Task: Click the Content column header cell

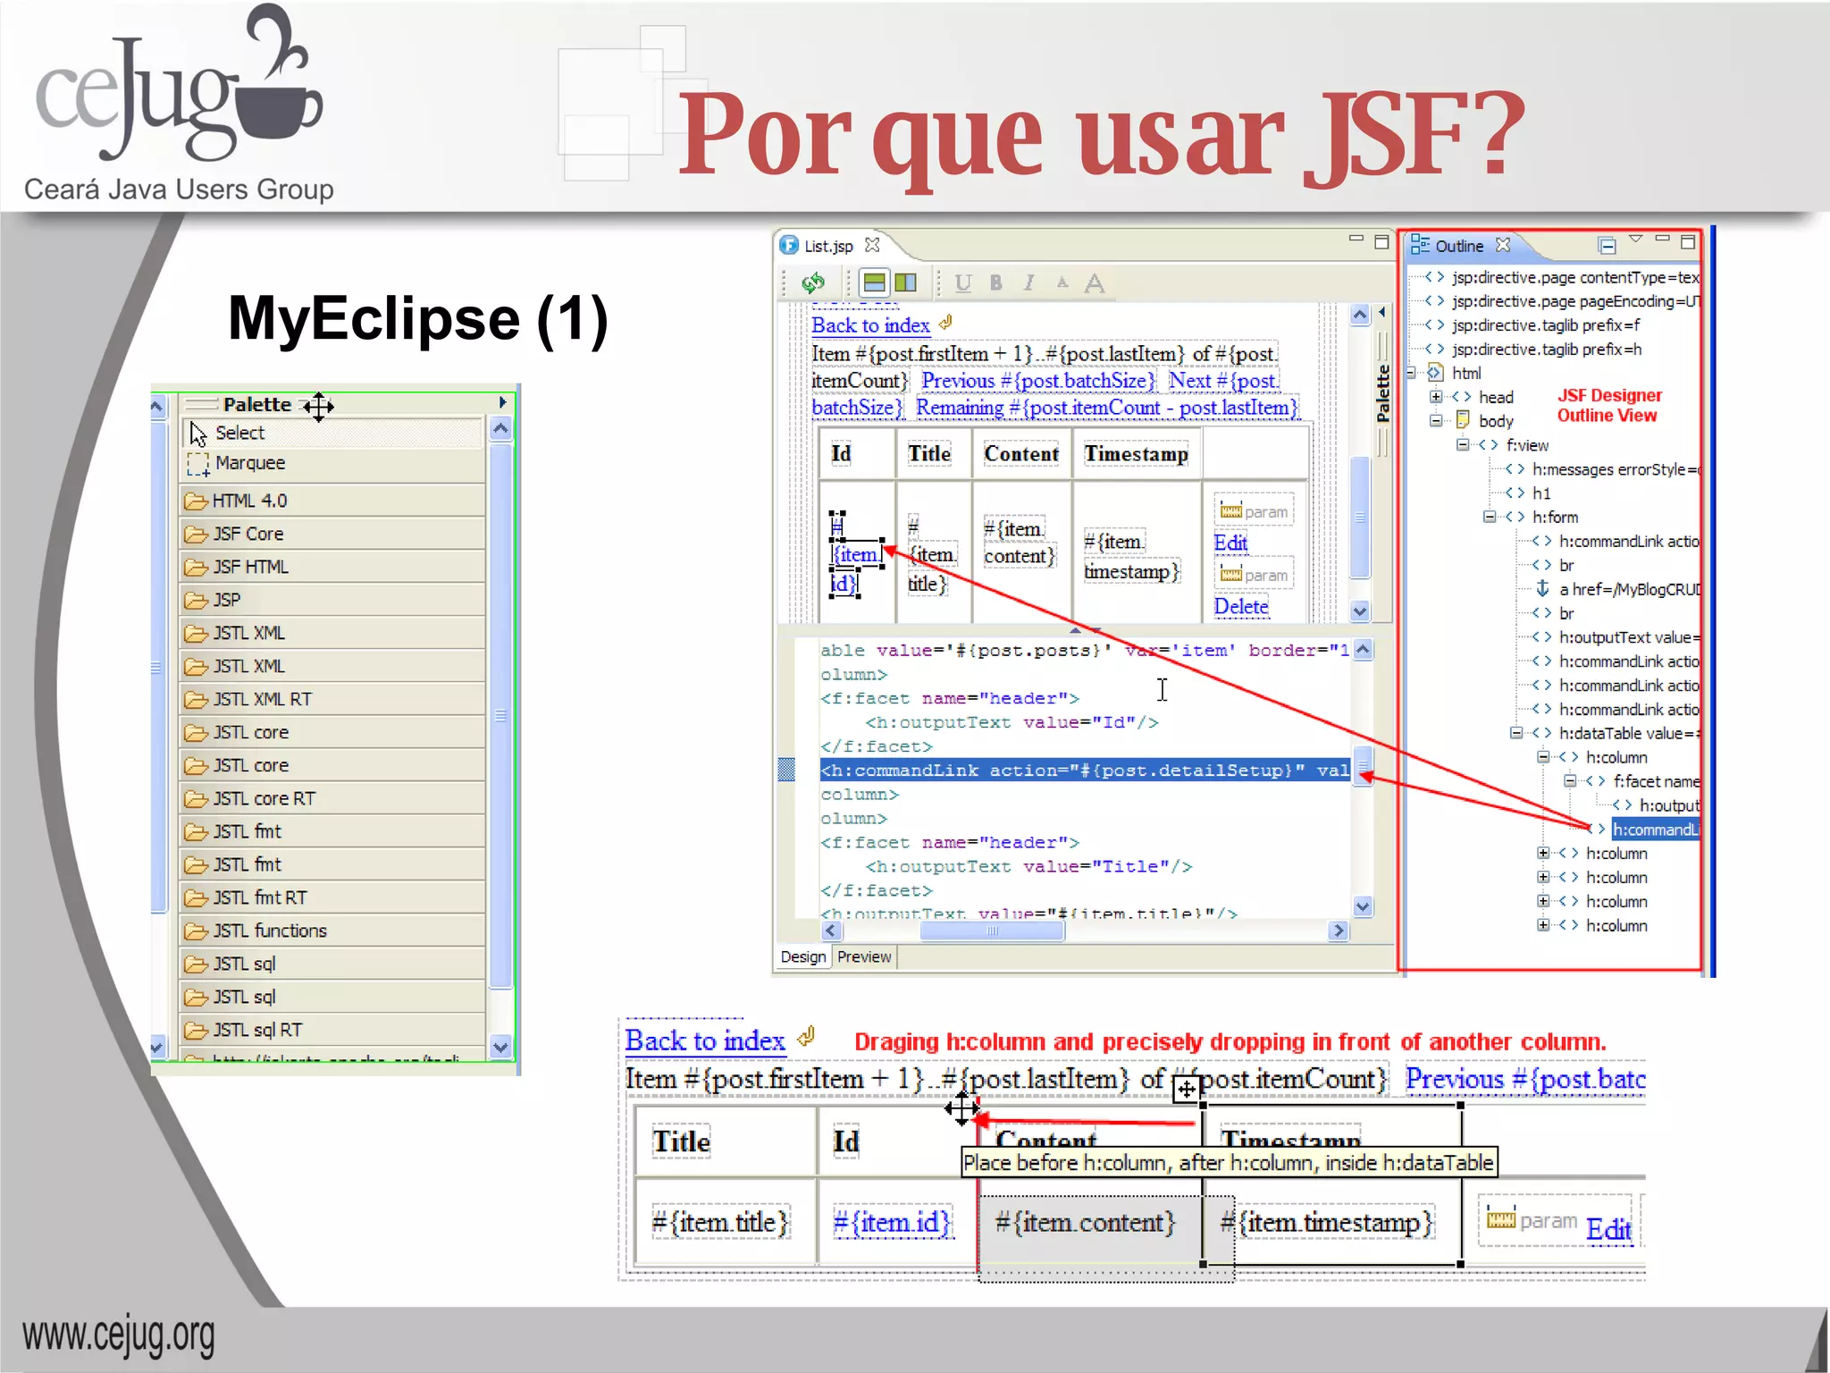Action: (x=1021, y=454)
